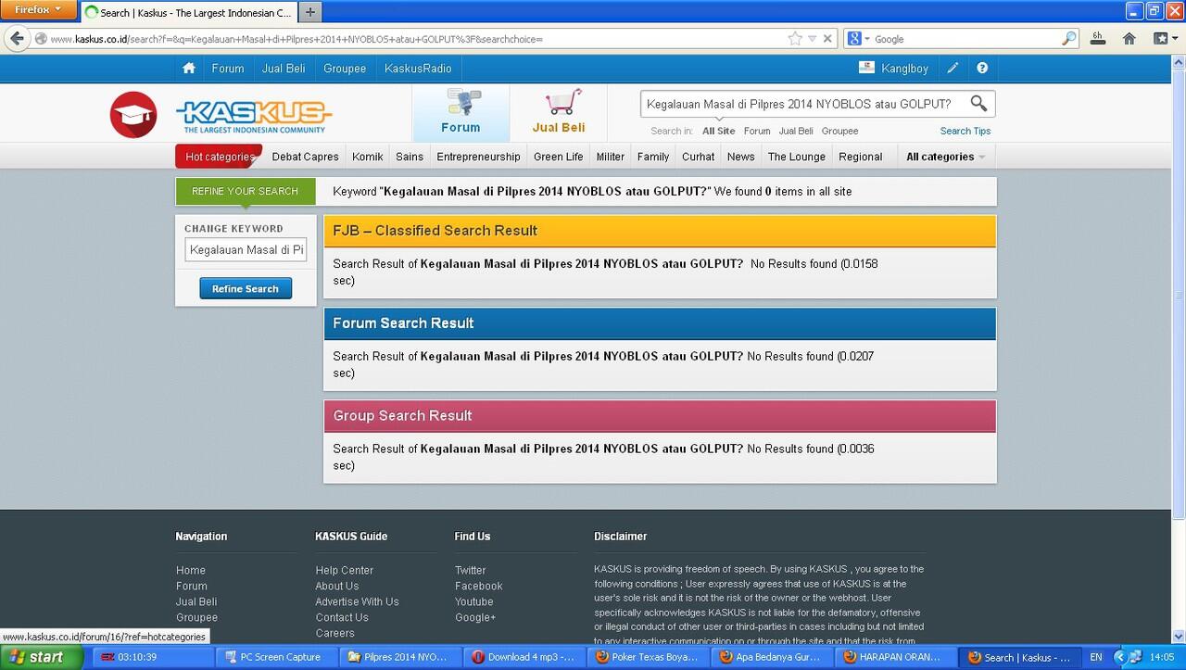Viewport: 1186px width, 670px height.
Task: Open Help Center footer link
Action: coord(344,570)
